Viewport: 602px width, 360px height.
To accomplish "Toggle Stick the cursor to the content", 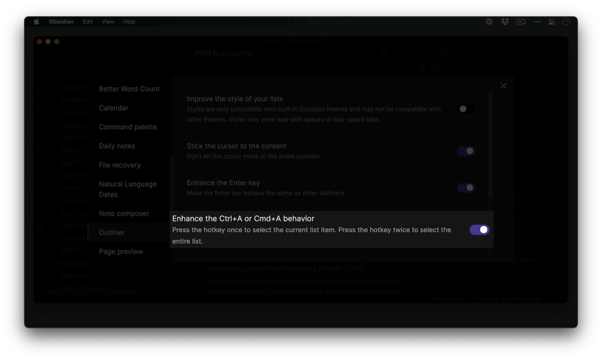I will click(466, 151).
